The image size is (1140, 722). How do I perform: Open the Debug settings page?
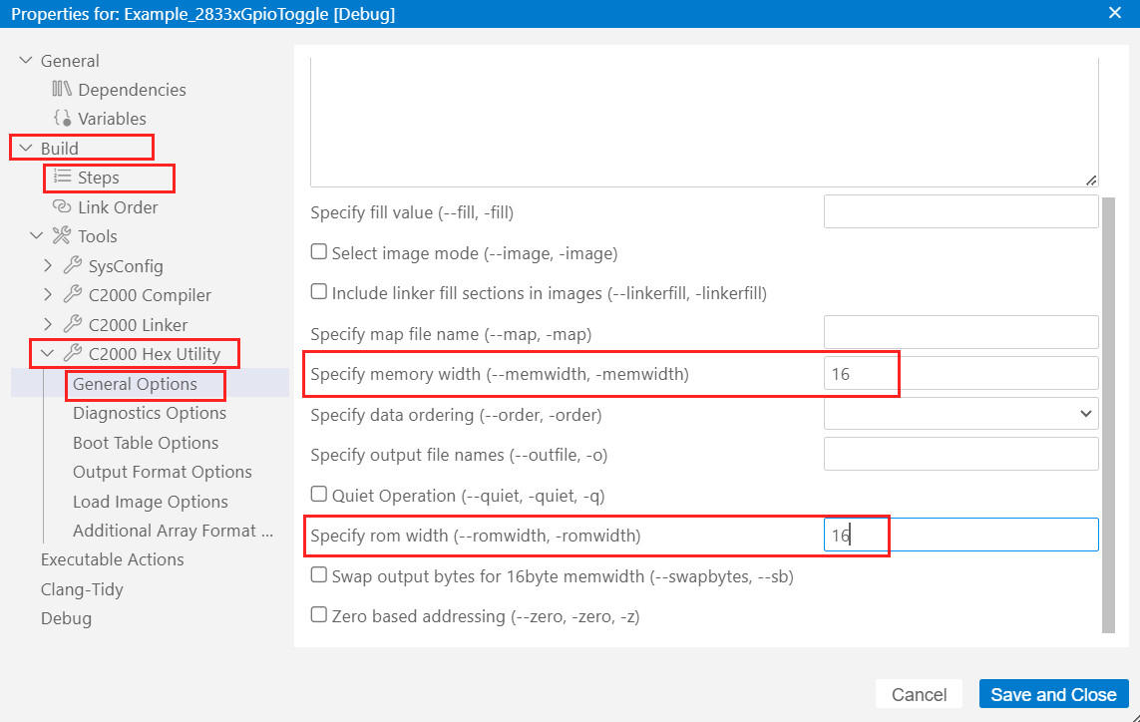tap(66, 618)
